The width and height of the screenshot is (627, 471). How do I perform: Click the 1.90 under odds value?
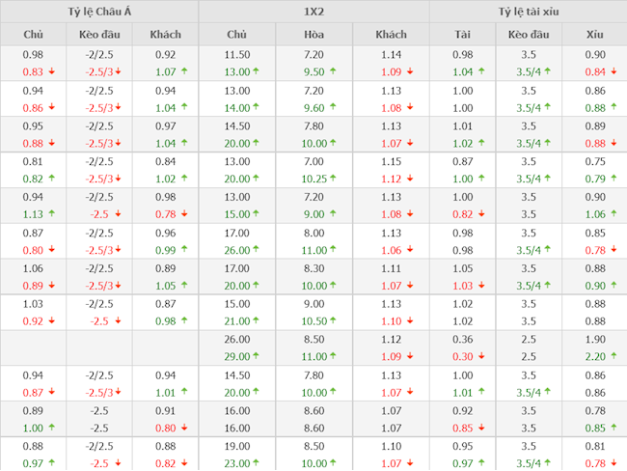pos(595,340)
